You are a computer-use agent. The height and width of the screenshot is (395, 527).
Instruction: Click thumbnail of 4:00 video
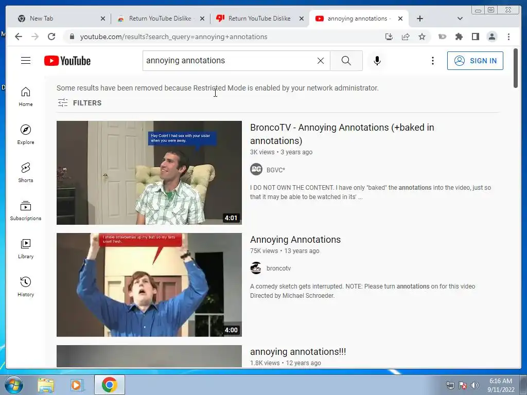tap(149, 285)
